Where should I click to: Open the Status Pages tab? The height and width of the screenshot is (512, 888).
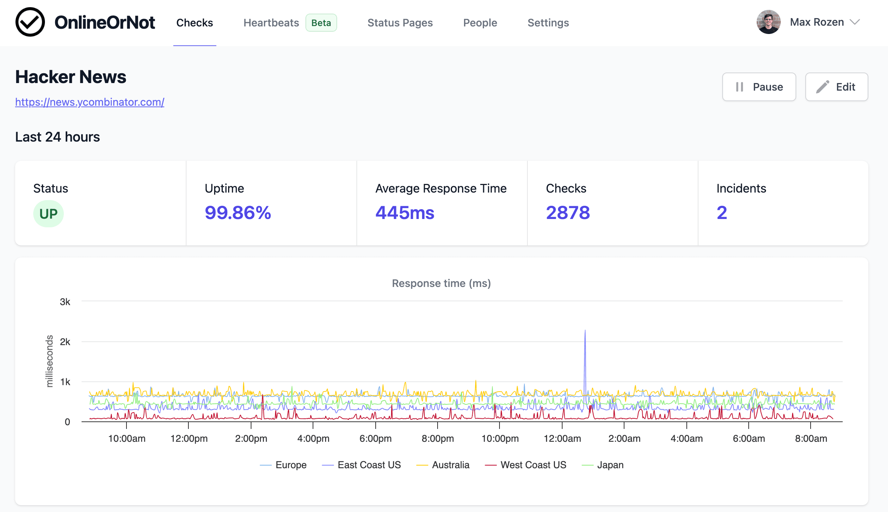click(x=400, y=23)
